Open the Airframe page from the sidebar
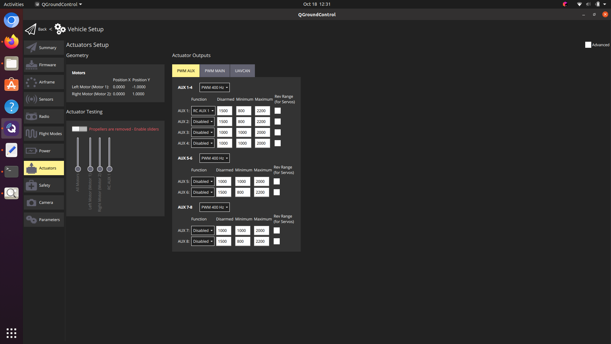The height and width of the screenshot is (344, 611). pyautogui.click(x=44, y=82)
